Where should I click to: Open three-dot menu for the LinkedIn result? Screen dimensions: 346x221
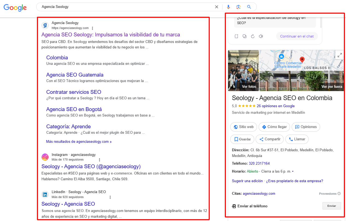(x=110, y=197)
